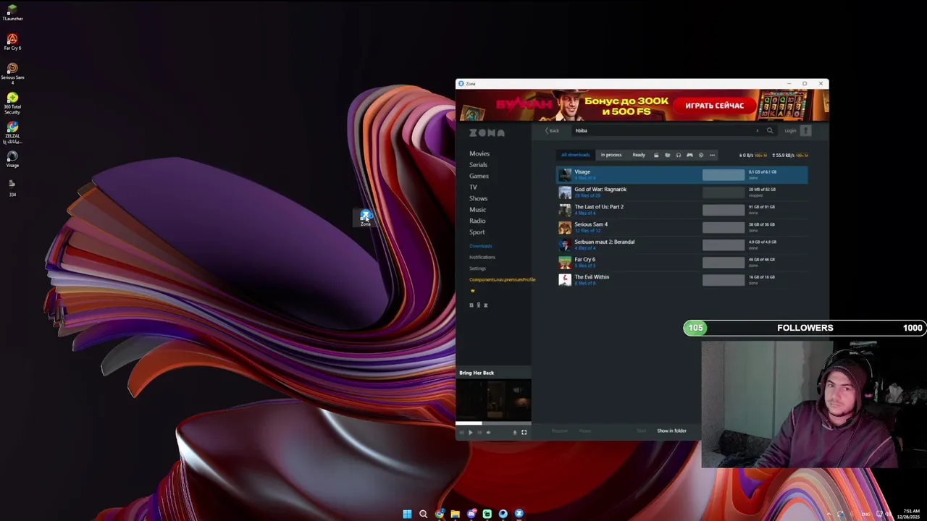Filter downloads by music headphones icon

coord(679,155)
